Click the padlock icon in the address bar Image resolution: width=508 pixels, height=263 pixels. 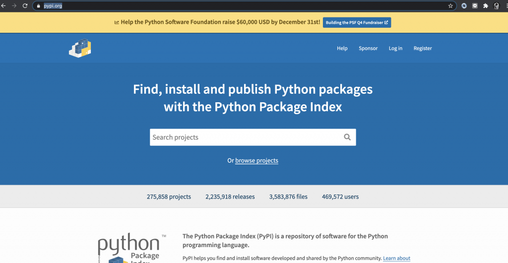pyautogui.click(x=39, y=6)
